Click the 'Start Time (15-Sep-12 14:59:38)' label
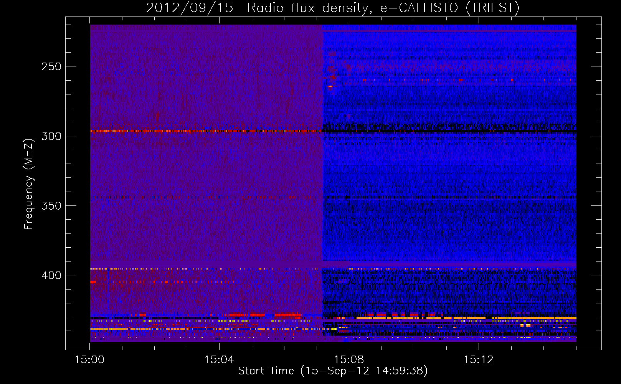Image resolution: width=621 pixels, height=384 pixels. click(333, 371)
